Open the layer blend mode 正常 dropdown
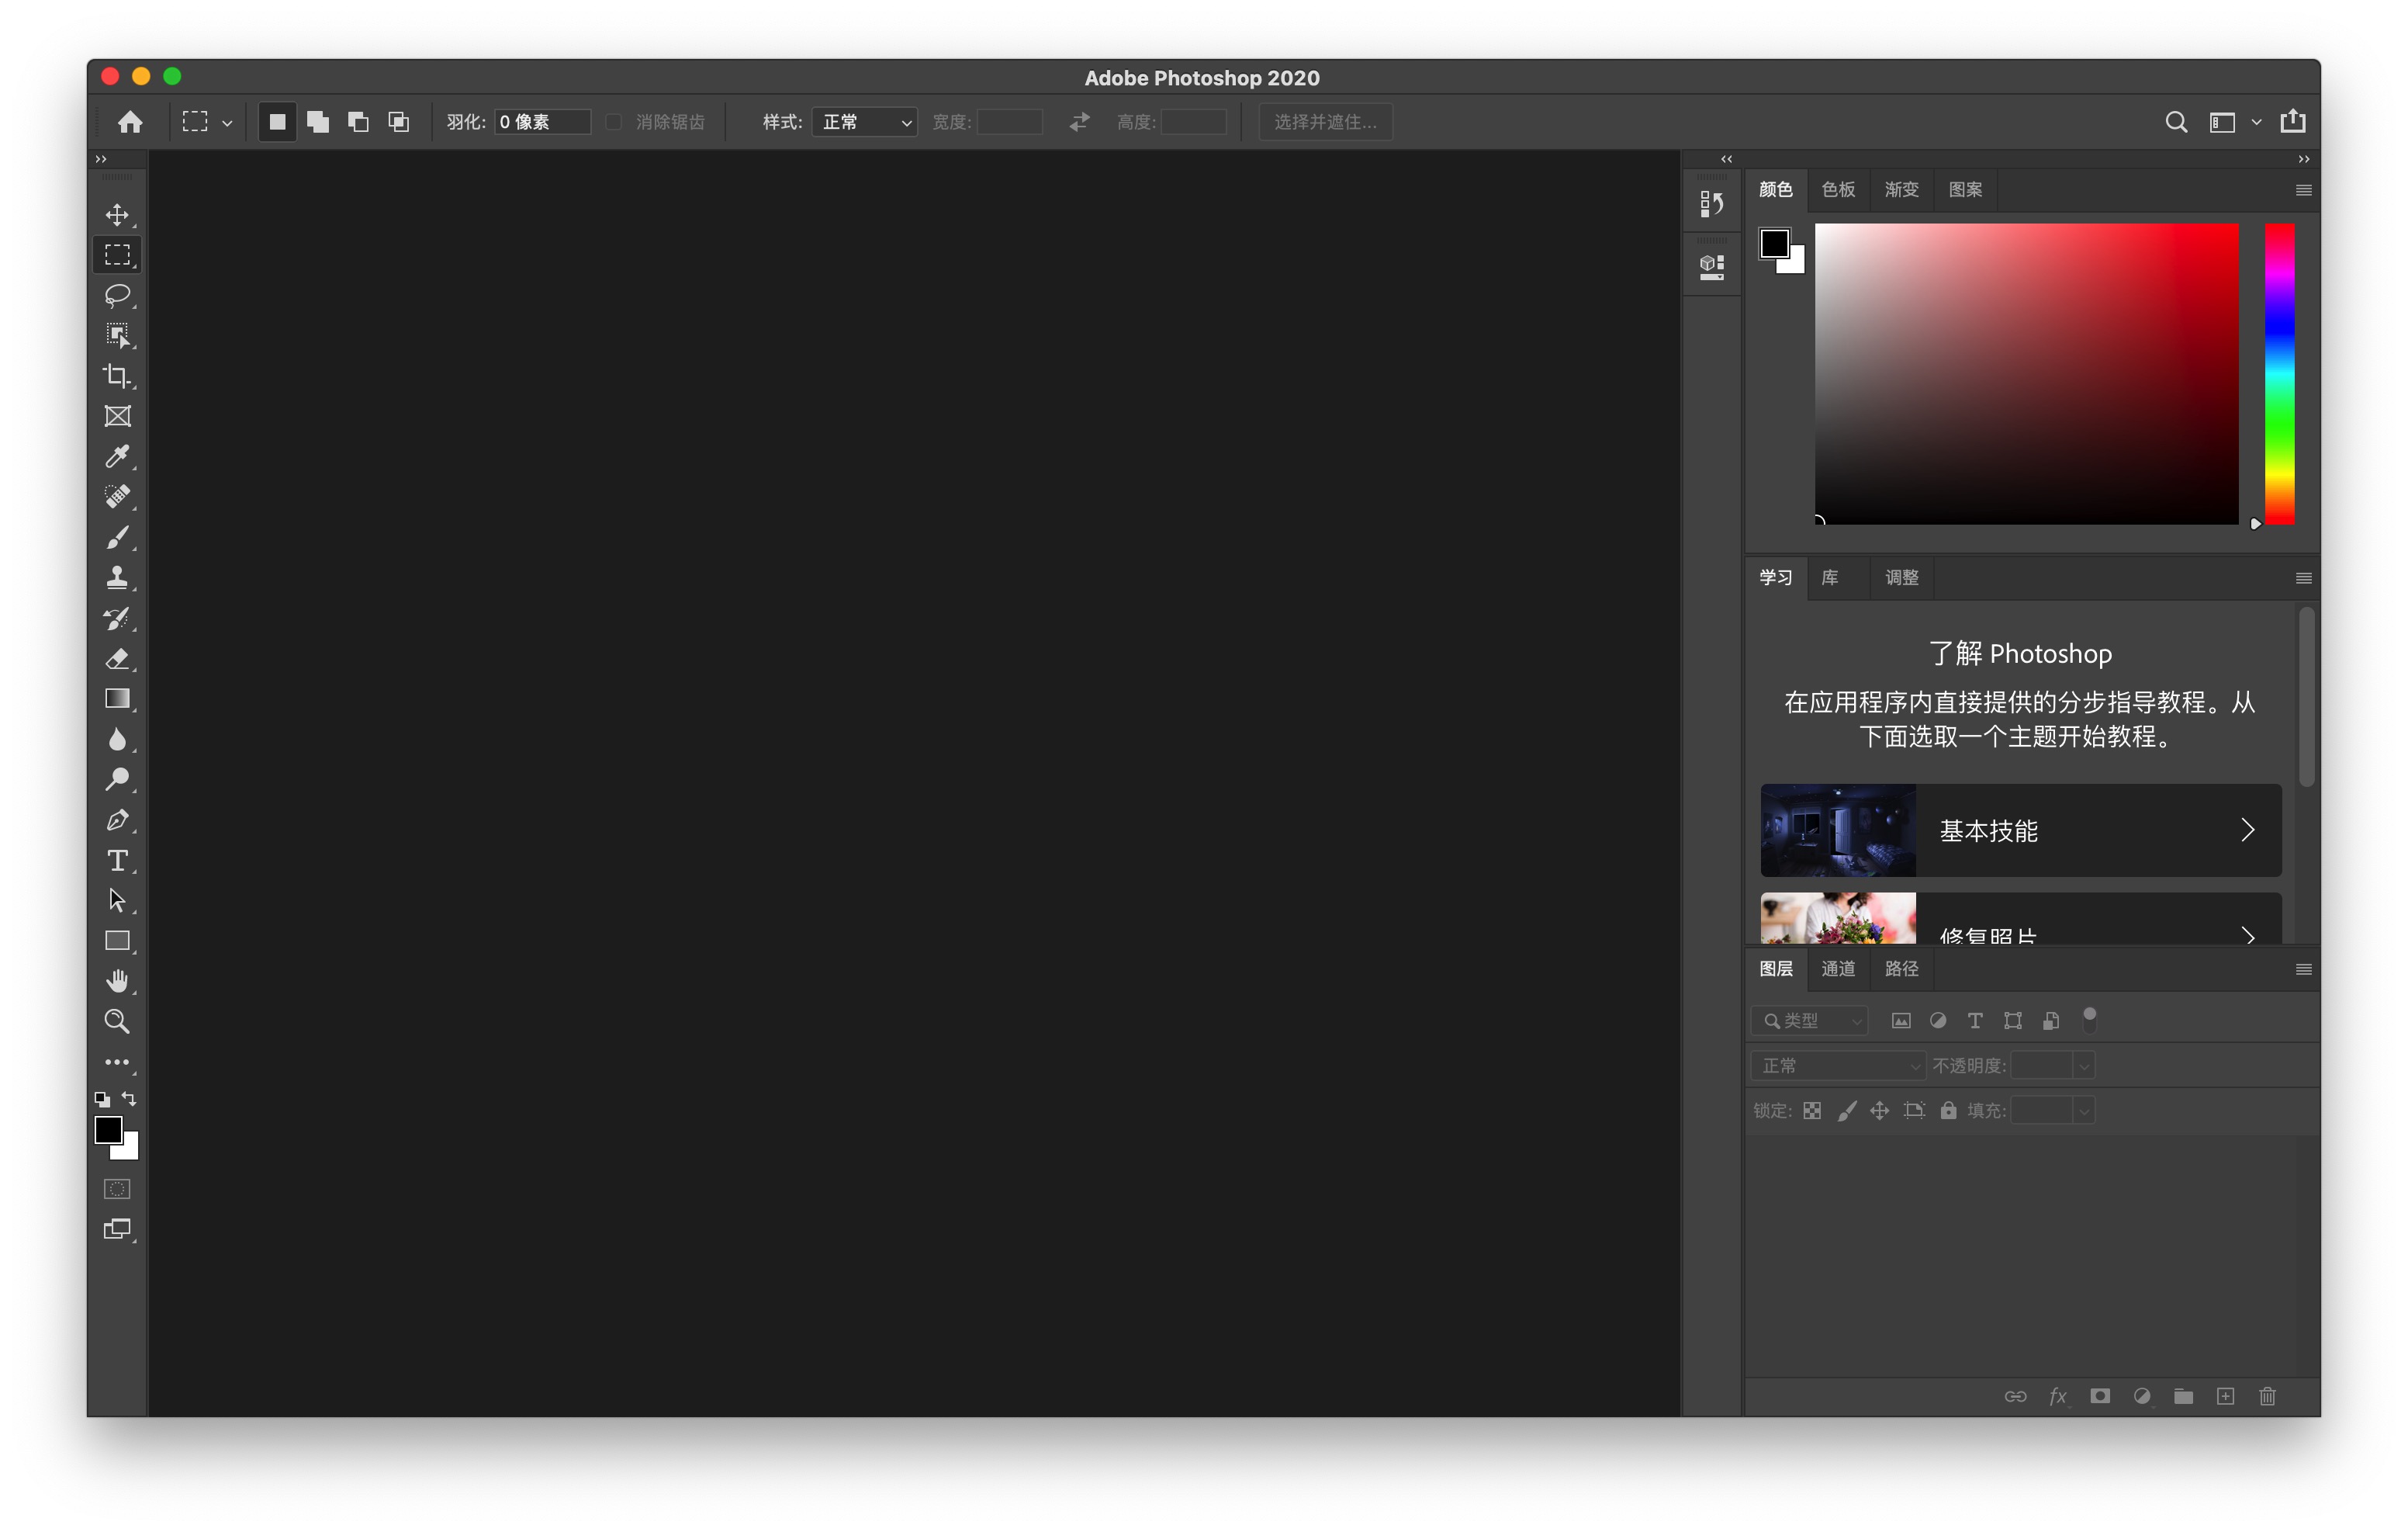2408x1532 pixels. click(1838, 1066)
